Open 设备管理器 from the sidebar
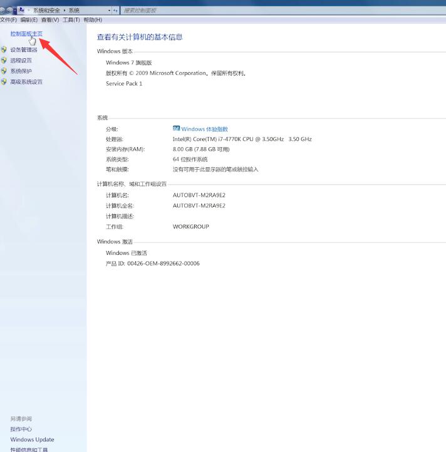 (24, 50)
